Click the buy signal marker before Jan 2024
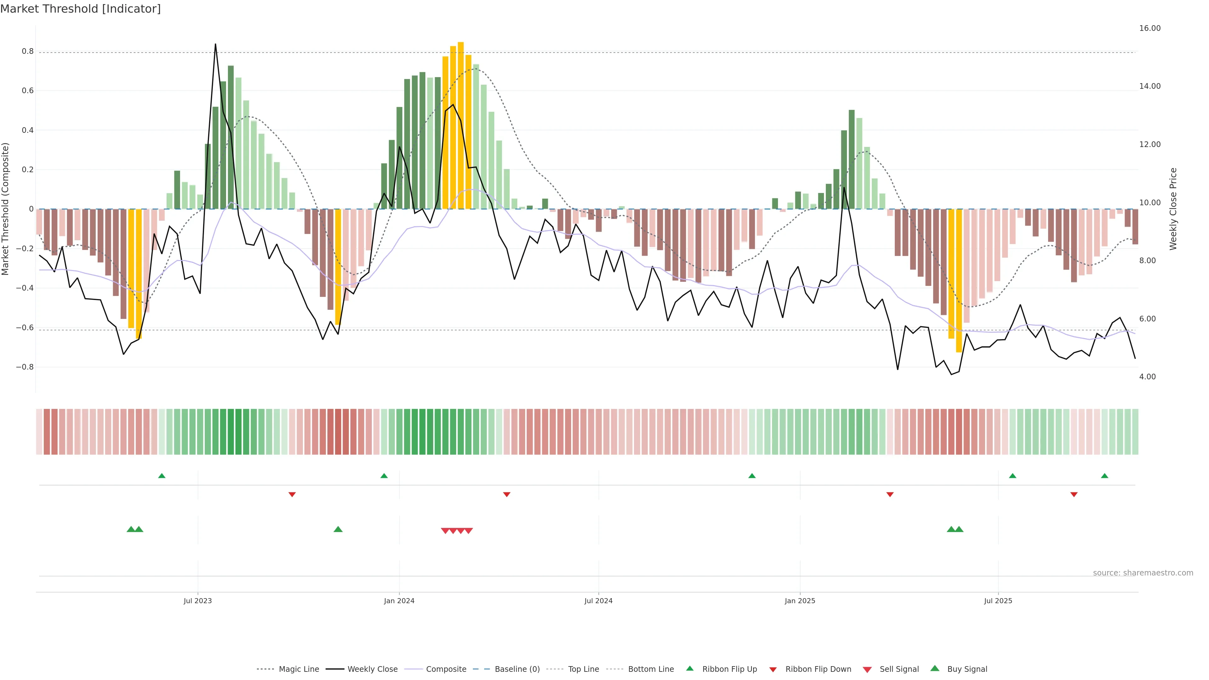The image size is (1209, 680). pos(338,529)
